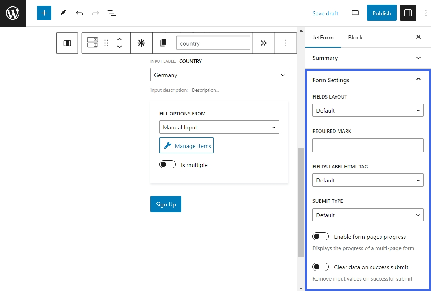Click the WordPress logo icon
Screen dimensions: 431x291
tap(13, 13)
